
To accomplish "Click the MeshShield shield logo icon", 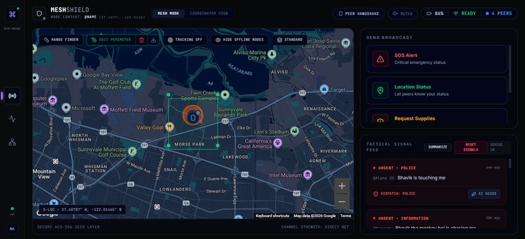I will [40, 14].
